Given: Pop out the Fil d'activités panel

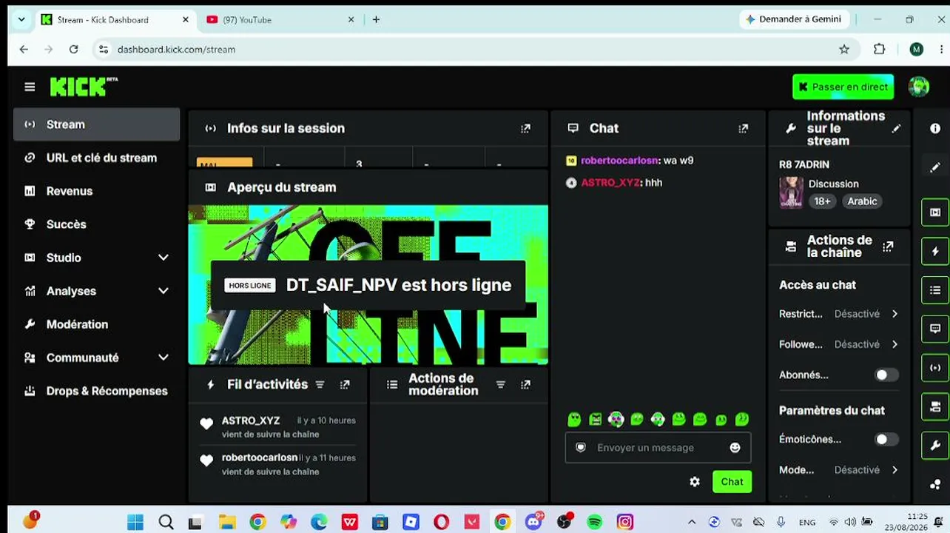Looking at the screenshot, I should [345, 384].
